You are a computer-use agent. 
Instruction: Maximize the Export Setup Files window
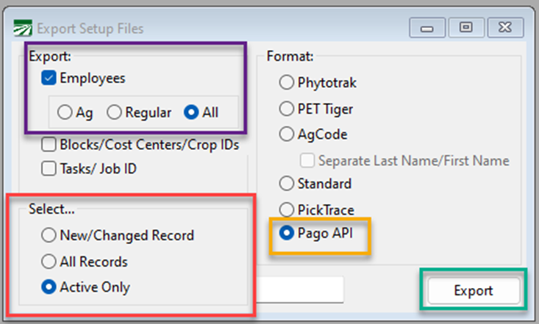tap(465, 28)
